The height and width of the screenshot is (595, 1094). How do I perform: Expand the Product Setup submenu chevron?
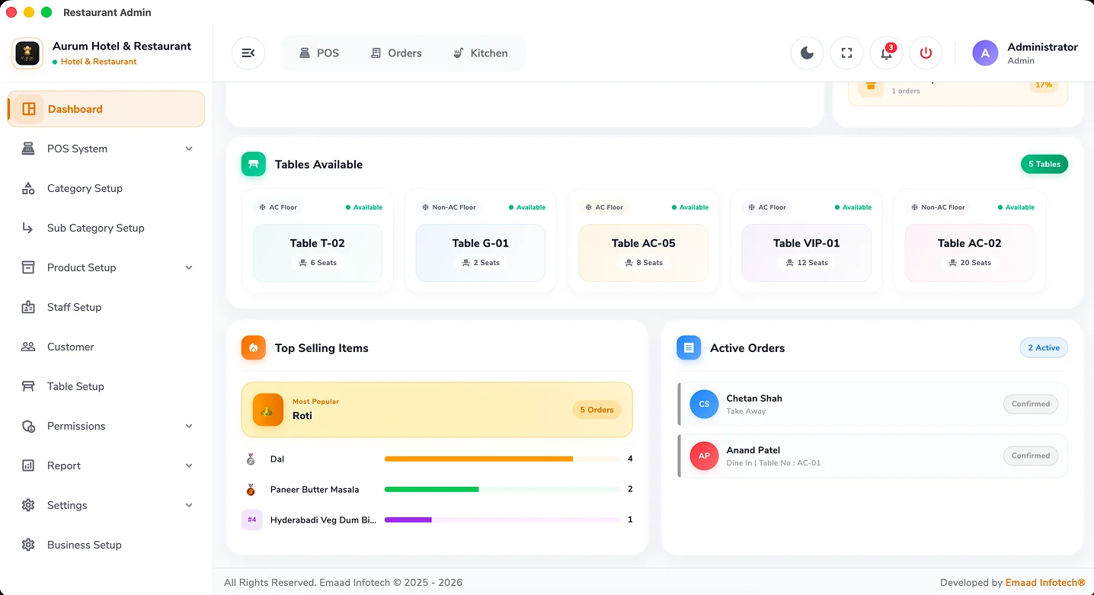tap(189, 267)
